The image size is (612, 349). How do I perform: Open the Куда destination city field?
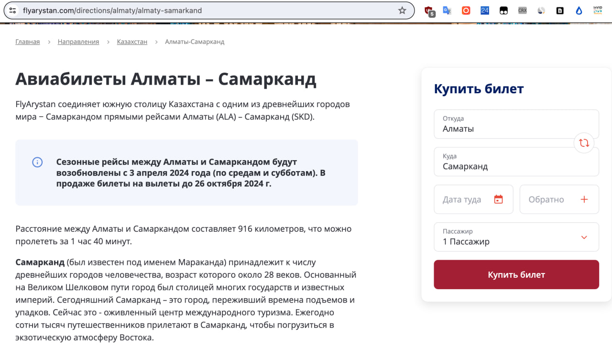[x=507, y=162]
